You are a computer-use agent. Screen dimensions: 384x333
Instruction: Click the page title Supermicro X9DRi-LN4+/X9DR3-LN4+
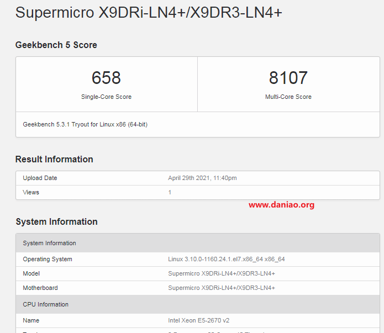click(149, 12)
